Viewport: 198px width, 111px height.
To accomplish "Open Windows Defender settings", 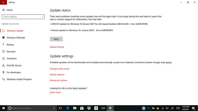I will coord(16,38).
